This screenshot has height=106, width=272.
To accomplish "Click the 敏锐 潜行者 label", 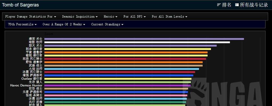I will pos(34,55).
